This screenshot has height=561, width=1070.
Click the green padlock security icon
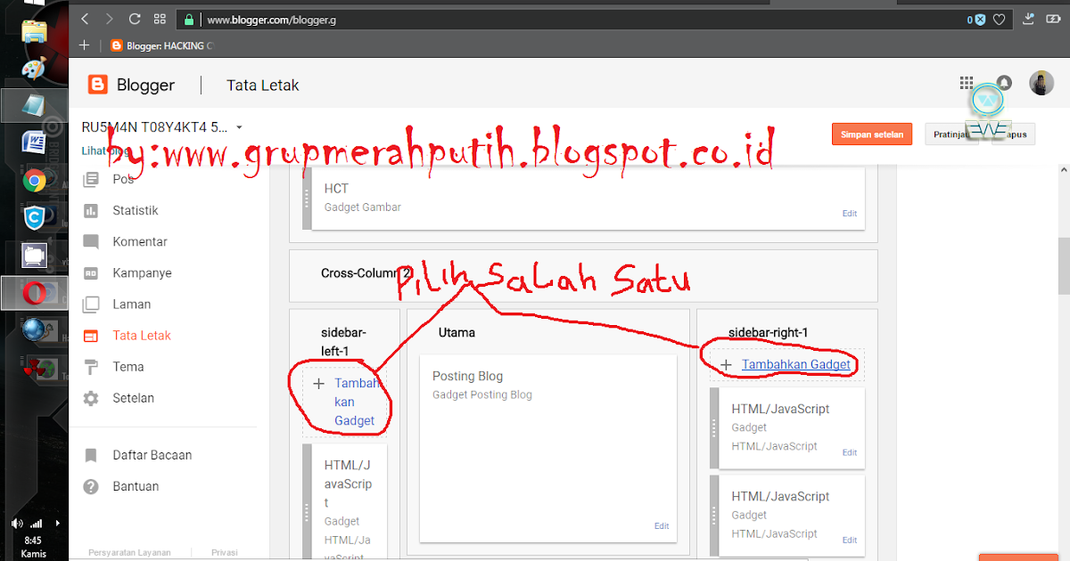[188, 19]
